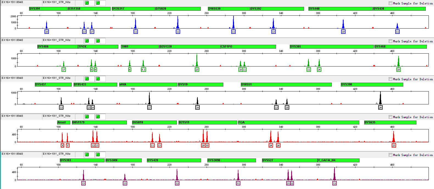Click allele label 9.3 under TH01 peak
Image resolution: width=434 pixels, height=189 pixels.
pos(143,70)
